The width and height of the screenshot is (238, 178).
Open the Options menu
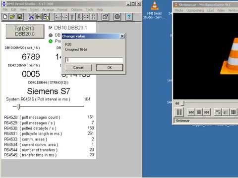[77, 9]
